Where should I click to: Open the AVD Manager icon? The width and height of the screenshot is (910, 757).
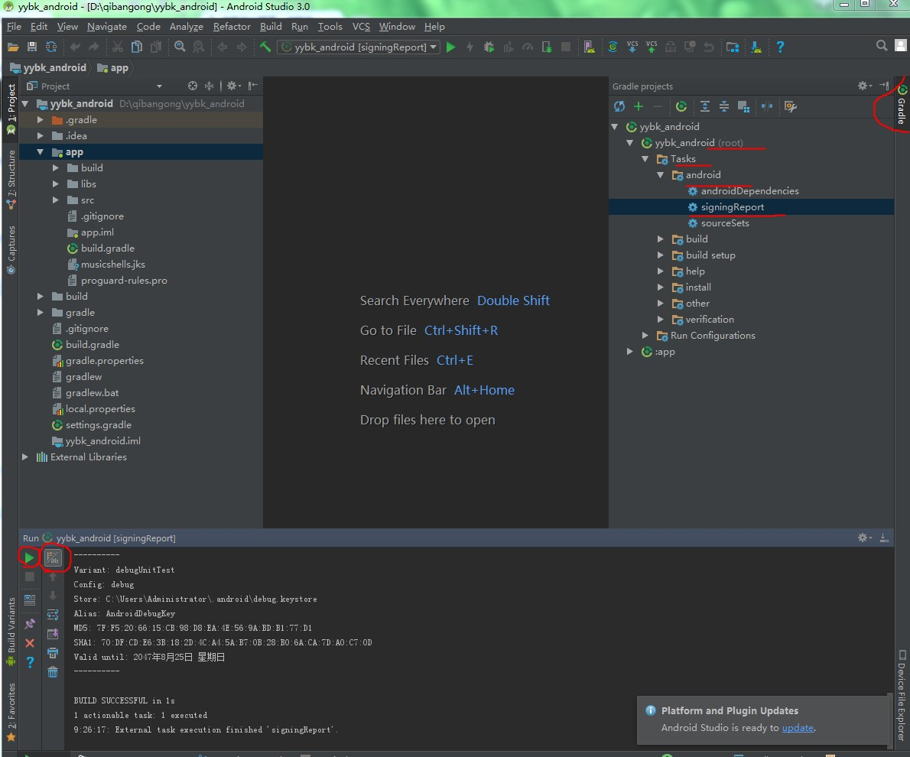pyautogui.click(x=589, y=47)
